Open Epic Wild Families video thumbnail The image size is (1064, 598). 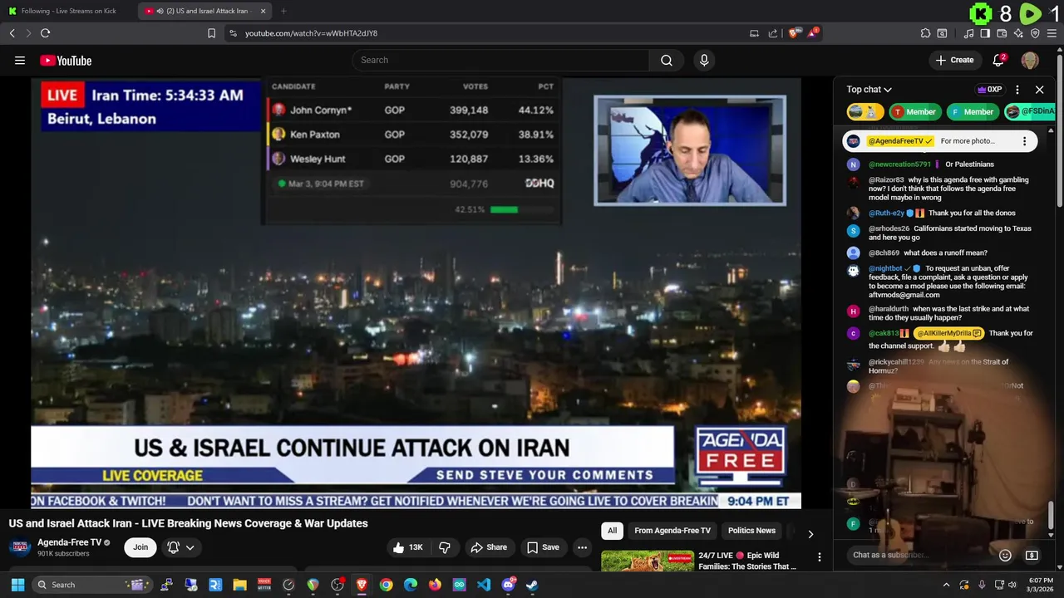(x=648, y=561)
